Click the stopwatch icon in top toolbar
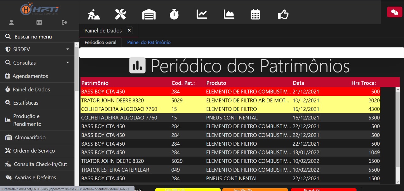The image size is (404, 191). pyautogui.click(x=174, y=14)
